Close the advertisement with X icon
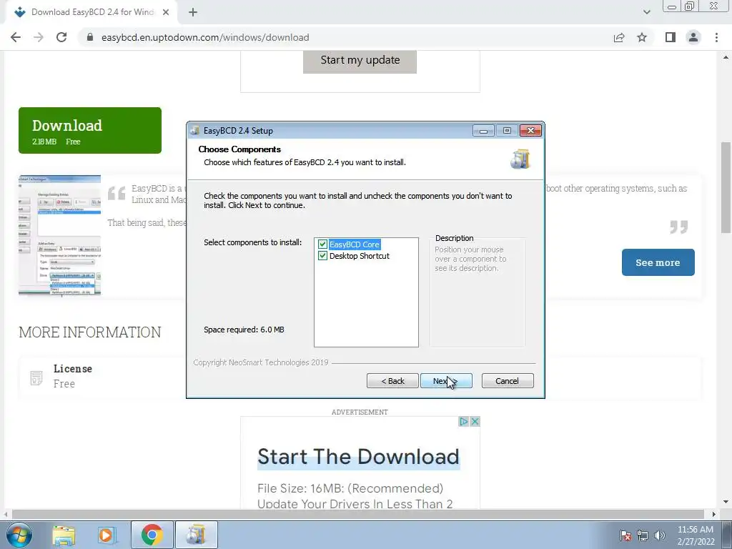 click(x=475, y=422)
